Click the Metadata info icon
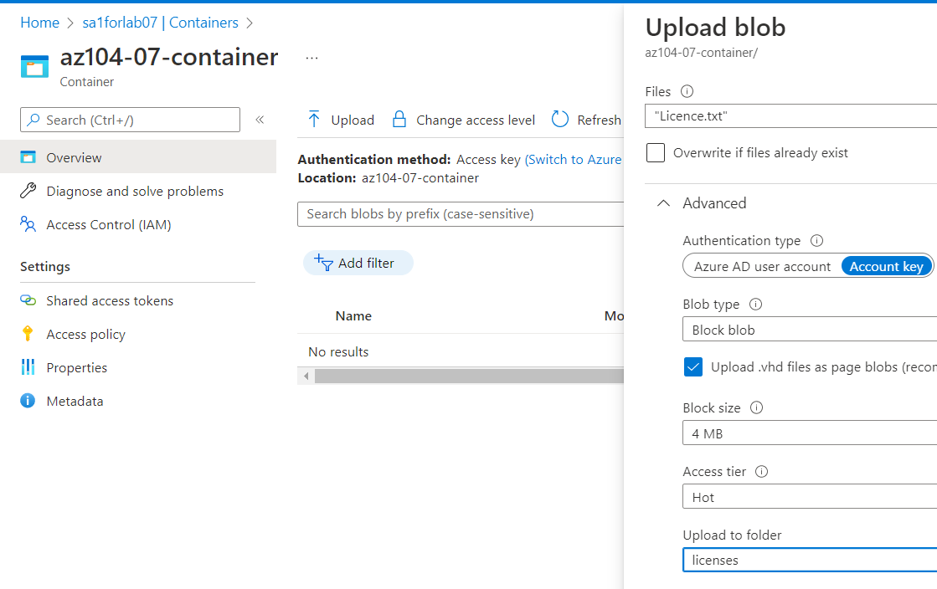The image size is (937, 589). click(x=28, y=400)
